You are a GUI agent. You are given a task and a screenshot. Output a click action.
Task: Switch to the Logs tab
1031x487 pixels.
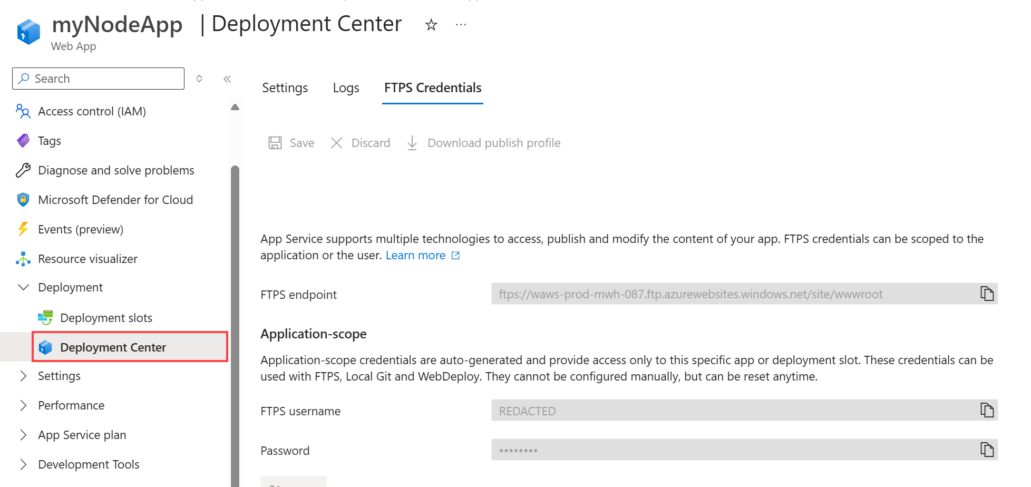tap(346, 88)
